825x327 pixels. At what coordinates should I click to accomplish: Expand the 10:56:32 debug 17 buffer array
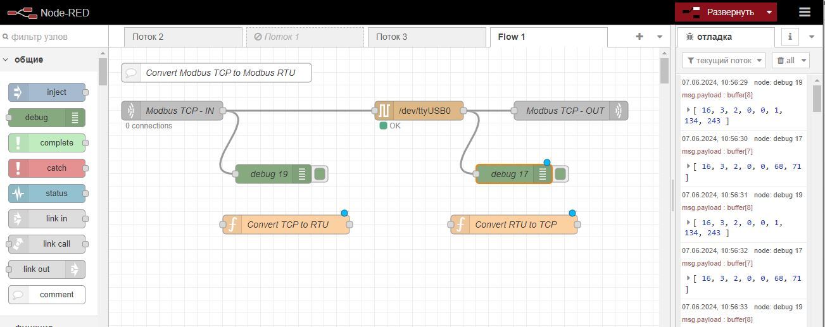(688, 278)
